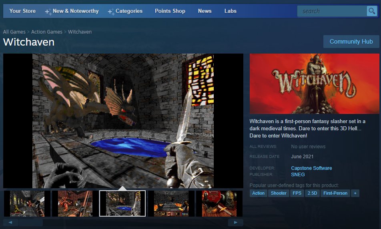Follow the Witchaven breadcrumb link
The height and width of the screenshot is (229, 381).
pos(80,32)
